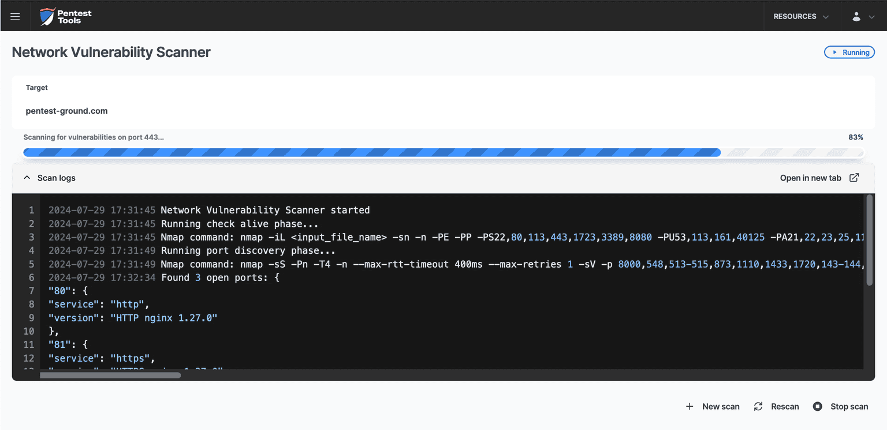Click the external link icon beside Open in new tab
887x435 pixels.
click(x=854, y=178)
